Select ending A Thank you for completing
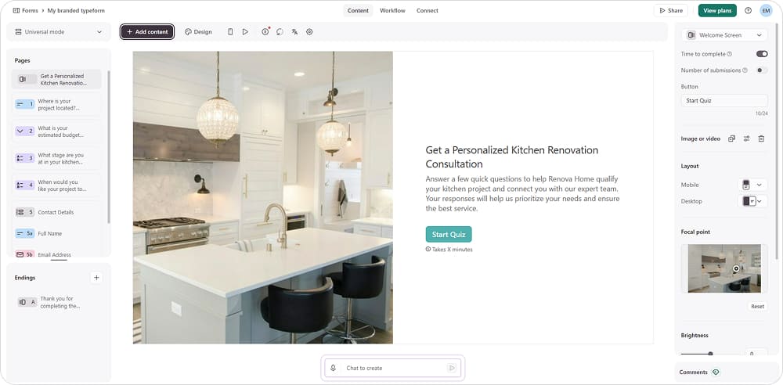This screenshot has width=783, height=385. [x=56, y=302]
